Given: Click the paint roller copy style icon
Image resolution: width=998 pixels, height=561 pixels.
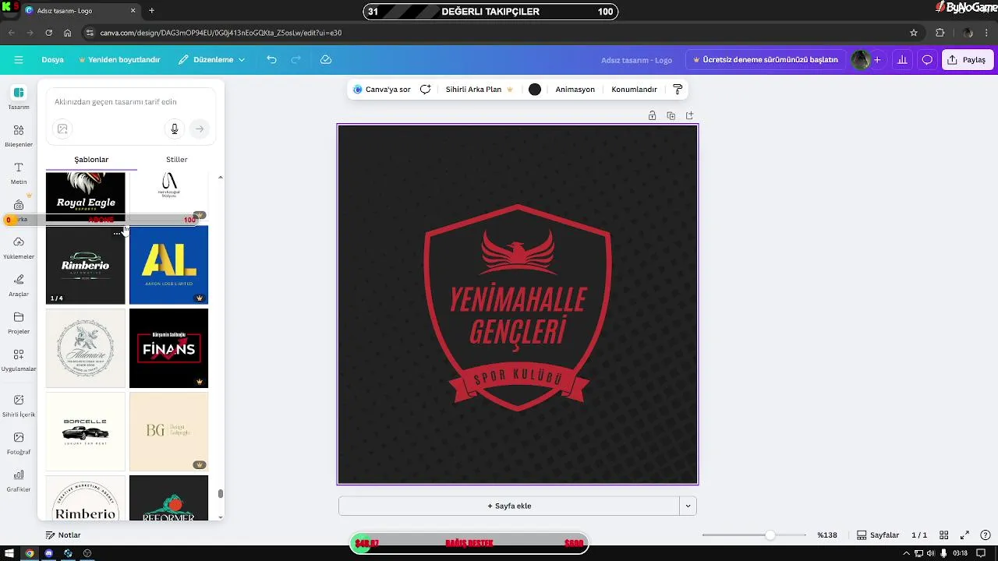Looking at the screenshot, I should point(677,90).
